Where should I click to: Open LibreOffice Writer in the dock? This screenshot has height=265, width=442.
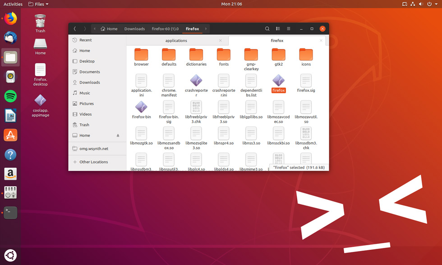coord(10,115)
